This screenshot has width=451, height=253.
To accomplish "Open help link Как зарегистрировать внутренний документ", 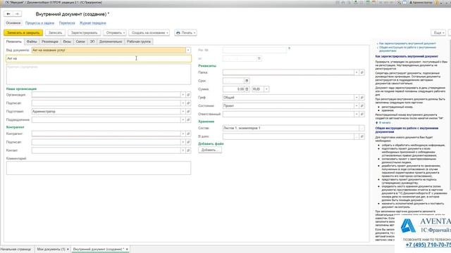I will click(x=407, y=44).
